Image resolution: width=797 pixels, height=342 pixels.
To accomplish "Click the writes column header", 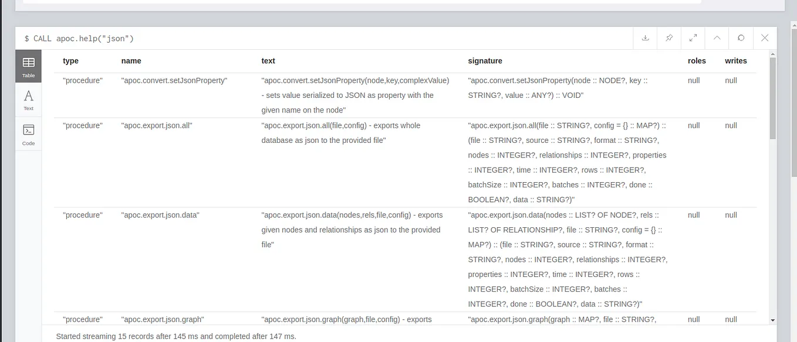I will pos(735,60).
